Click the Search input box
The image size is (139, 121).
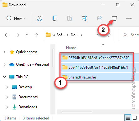129,35
